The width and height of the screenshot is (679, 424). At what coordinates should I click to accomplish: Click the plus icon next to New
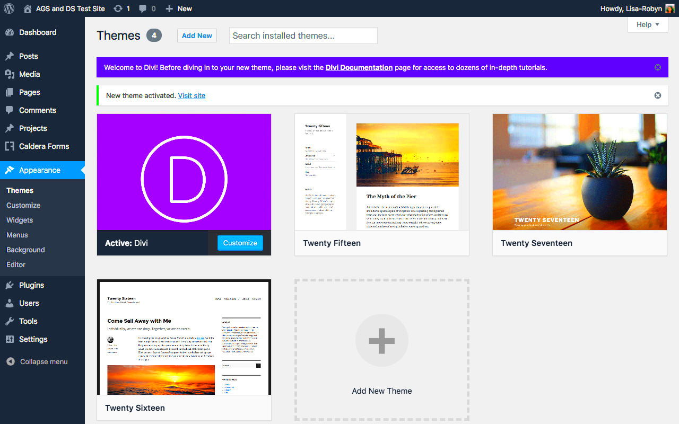(x=169, y=9)
